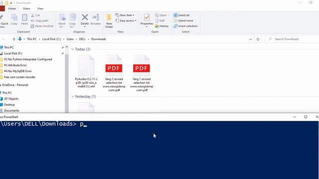Image resolution: width=319 pixels, height=179 pixels.
Task: Click the Paste ribbon icon
Action: click(x=24, y=19)
